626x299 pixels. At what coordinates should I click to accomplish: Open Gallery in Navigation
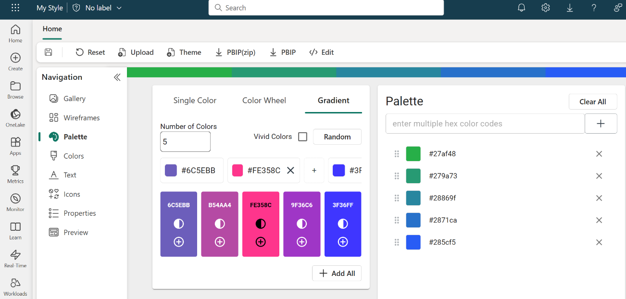click(x=68, y=99)
